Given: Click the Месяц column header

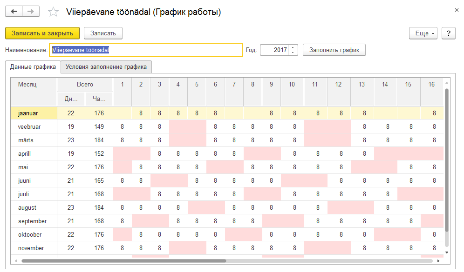Looking at the screenshot, I should [x=28, y=85].
